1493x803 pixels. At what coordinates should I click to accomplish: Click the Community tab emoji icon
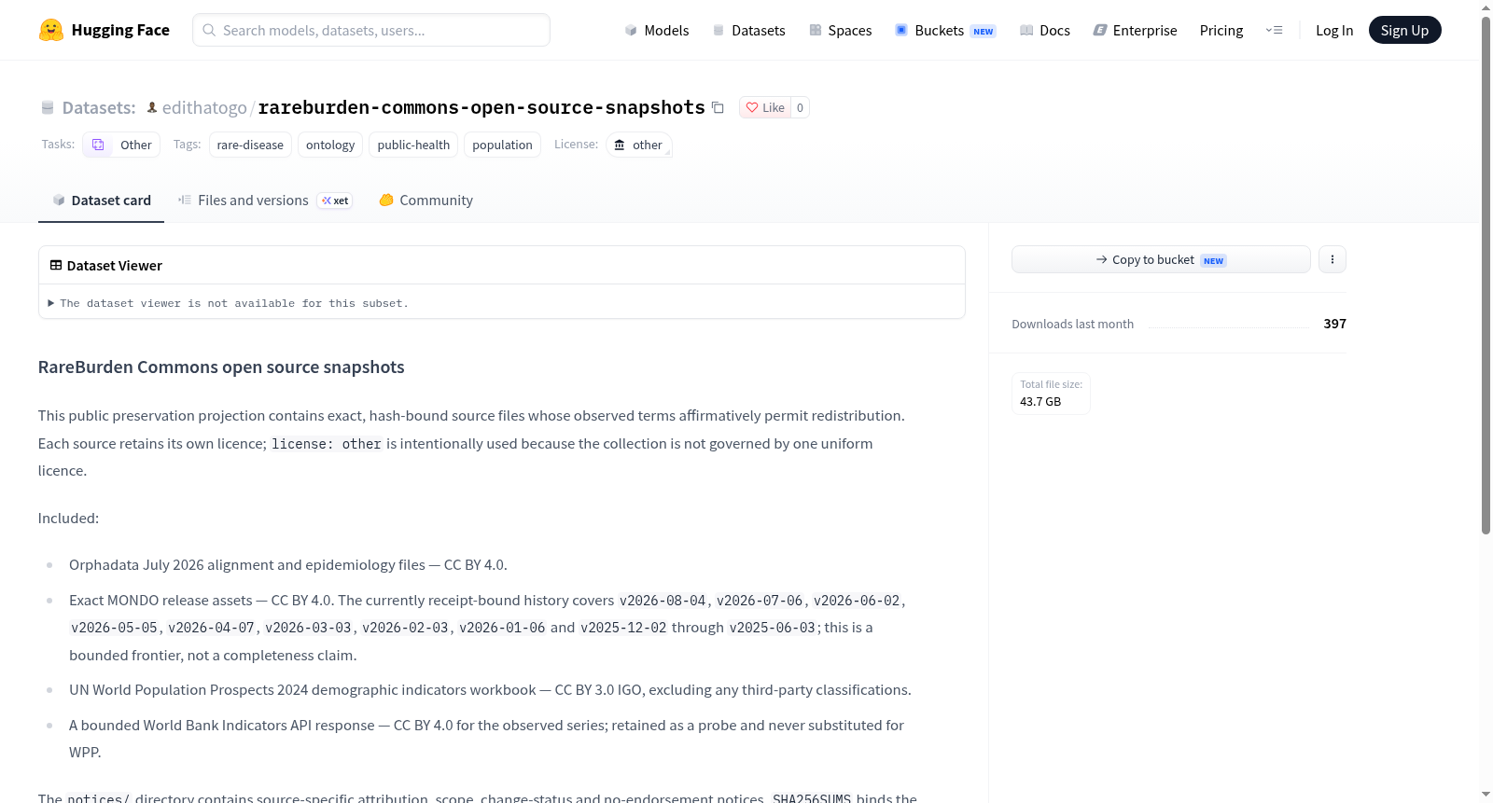pos(386,200)
